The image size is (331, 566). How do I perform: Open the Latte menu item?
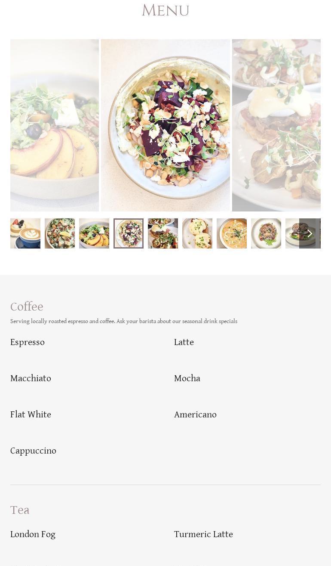184,342
